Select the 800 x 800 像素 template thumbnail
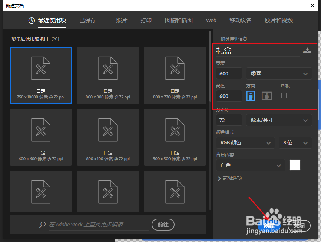Viewport: 321px width, 242px height. 107,75
